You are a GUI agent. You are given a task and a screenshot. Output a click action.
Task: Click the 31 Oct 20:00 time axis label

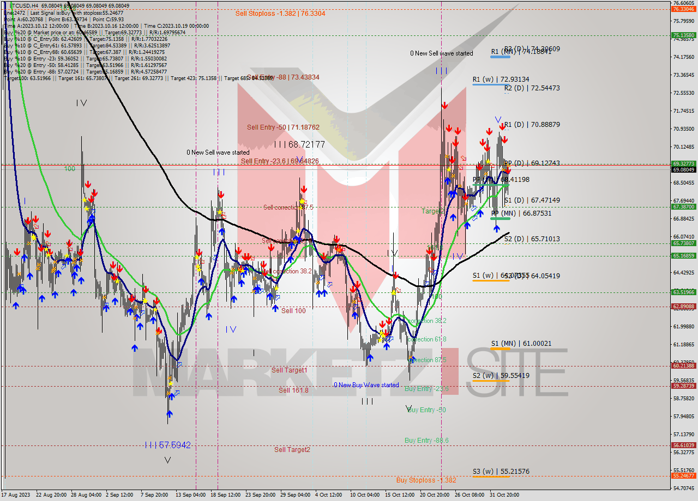[504, 495]
